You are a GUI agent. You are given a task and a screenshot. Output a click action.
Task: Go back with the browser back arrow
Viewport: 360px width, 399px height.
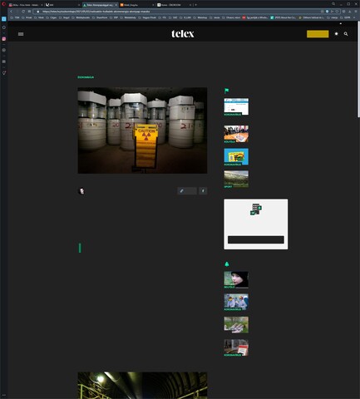point(12,12)
